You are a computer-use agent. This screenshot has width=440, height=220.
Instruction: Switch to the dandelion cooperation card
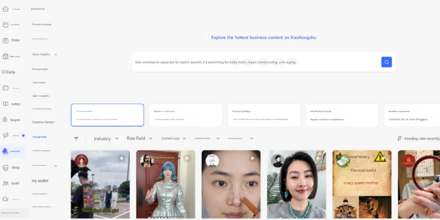(x=411, y=115)
